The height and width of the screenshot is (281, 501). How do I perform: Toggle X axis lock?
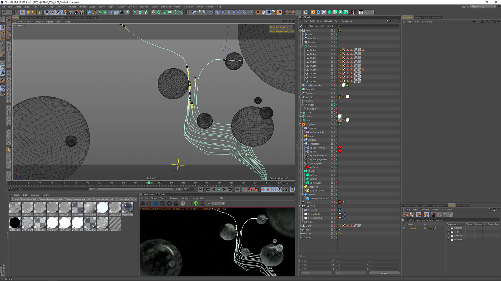coord(47,12)
